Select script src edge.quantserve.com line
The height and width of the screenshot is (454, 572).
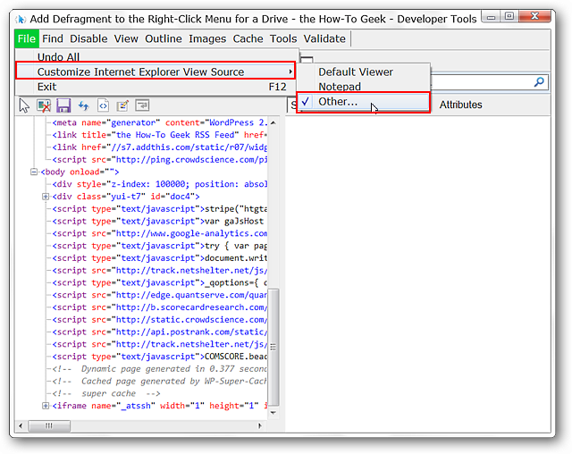pos(159,295)
